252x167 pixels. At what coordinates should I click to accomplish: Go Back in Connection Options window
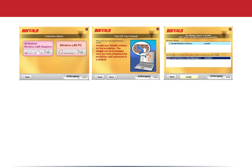click(x=27, y=77)
